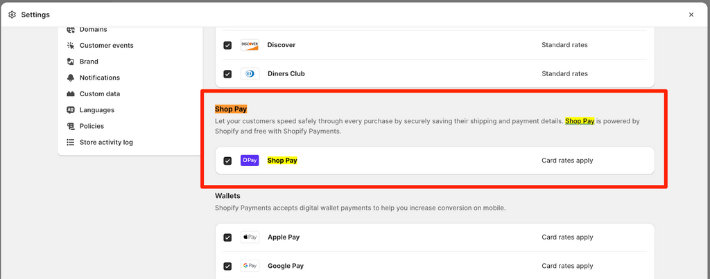Click the Discover card logo
Viewport: 710px width, 279px height.
(250, 45)
